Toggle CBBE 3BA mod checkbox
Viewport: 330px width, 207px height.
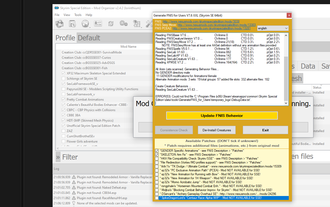pos(64,115)
